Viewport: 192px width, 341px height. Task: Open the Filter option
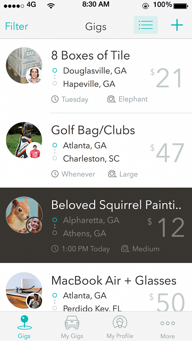16,26
